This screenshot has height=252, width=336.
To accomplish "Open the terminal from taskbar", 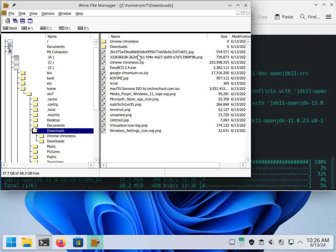I will pyautogui.click(x=44, y=242).
